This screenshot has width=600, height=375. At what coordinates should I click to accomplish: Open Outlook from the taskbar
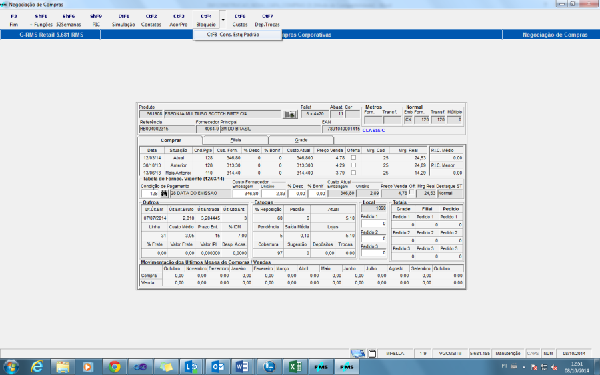click(217, 366)
